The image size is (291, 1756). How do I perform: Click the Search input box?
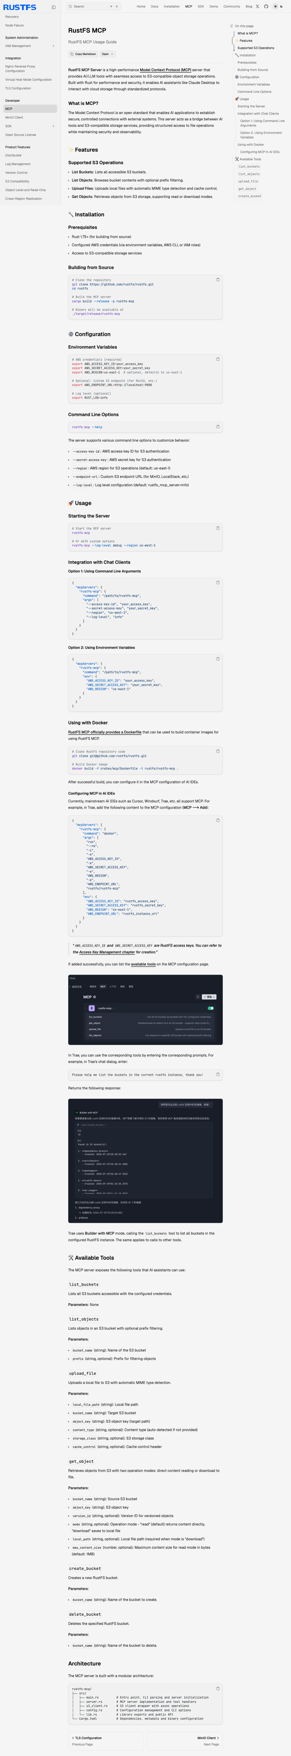click(x=93, y=6)
